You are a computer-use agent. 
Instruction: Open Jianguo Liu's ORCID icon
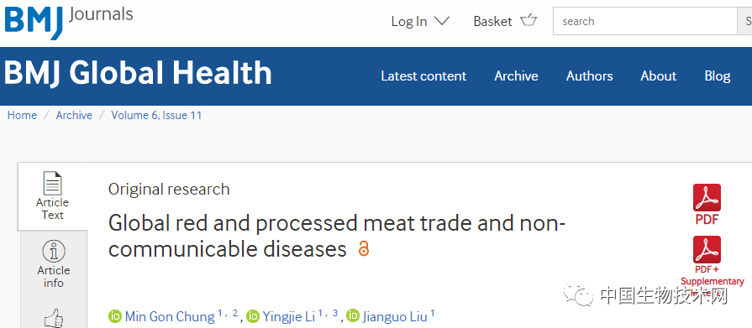coord(353,316)
